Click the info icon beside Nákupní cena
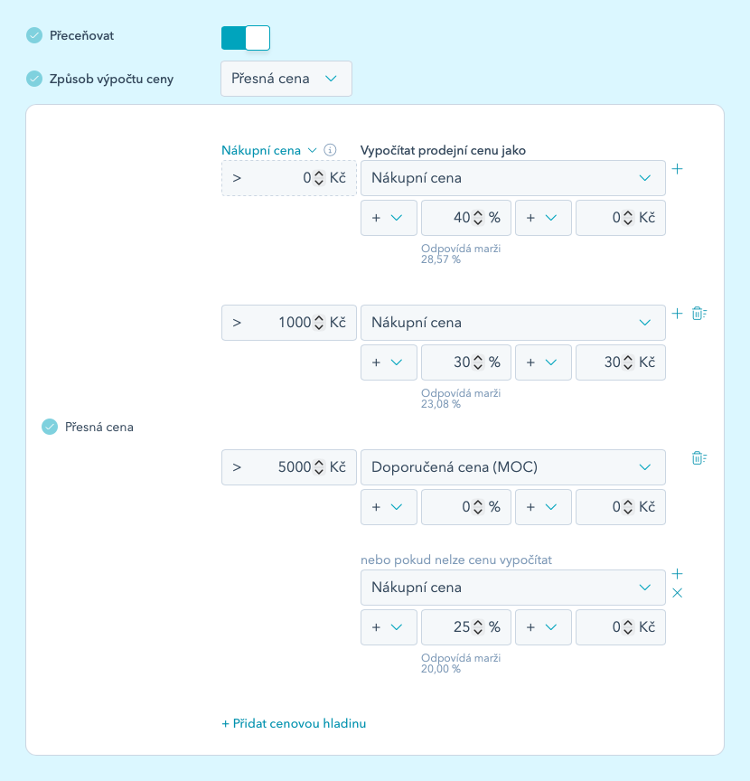Image resolution: width=750 pixels, height=781 pixels. (x=330, y=150)
